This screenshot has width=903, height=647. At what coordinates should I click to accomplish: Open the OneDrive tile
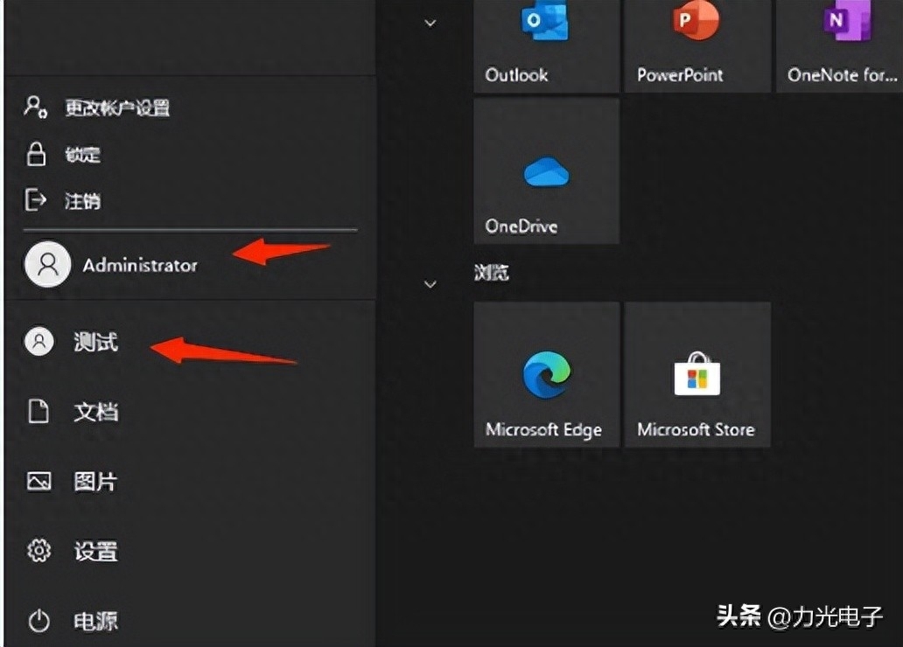point(546,171)
